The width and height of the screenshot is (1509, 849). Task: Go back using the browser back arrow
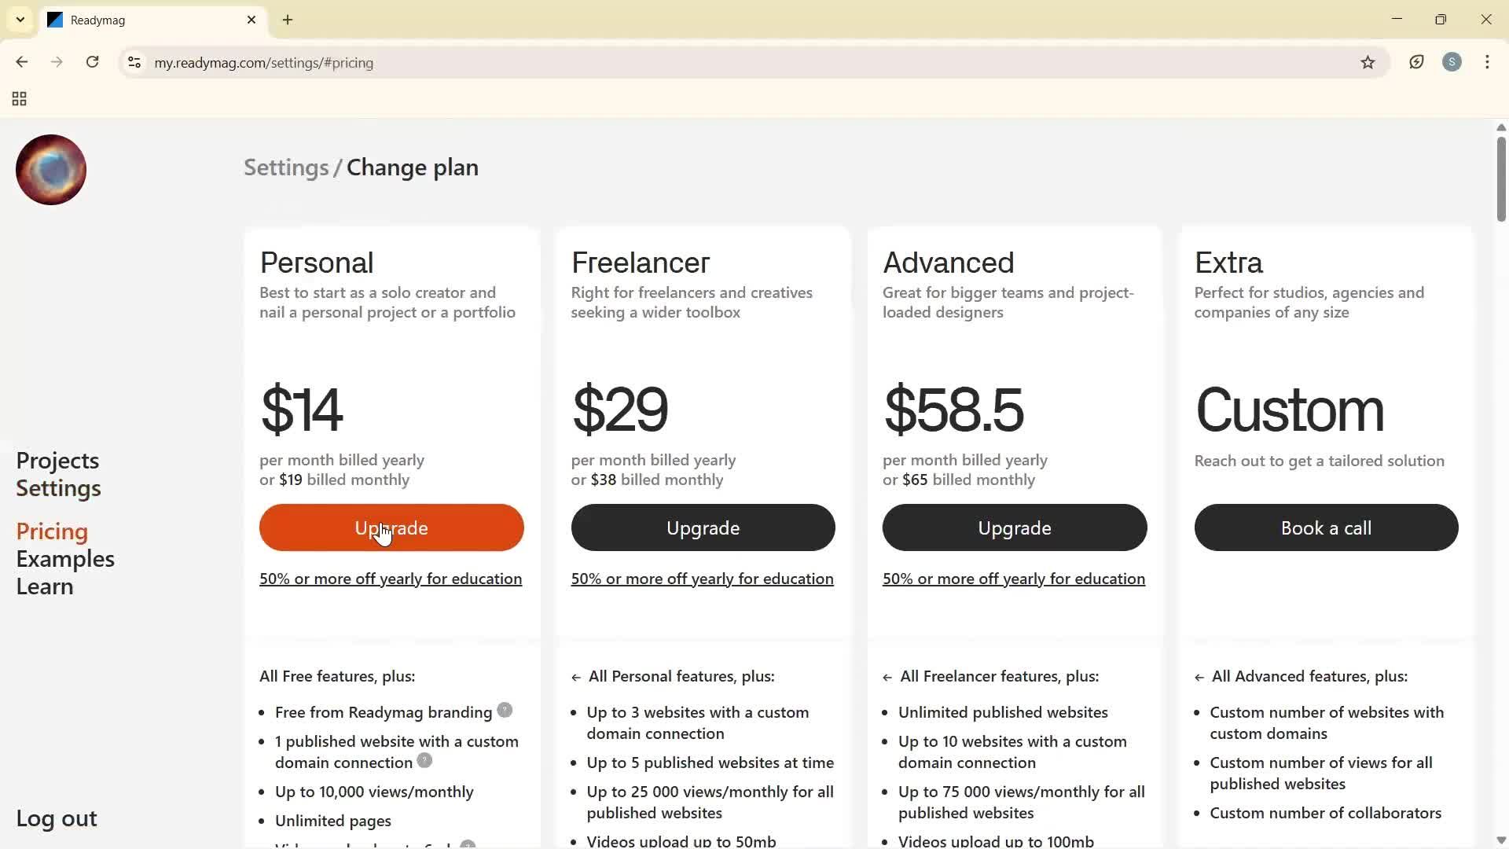pos(22,62)
